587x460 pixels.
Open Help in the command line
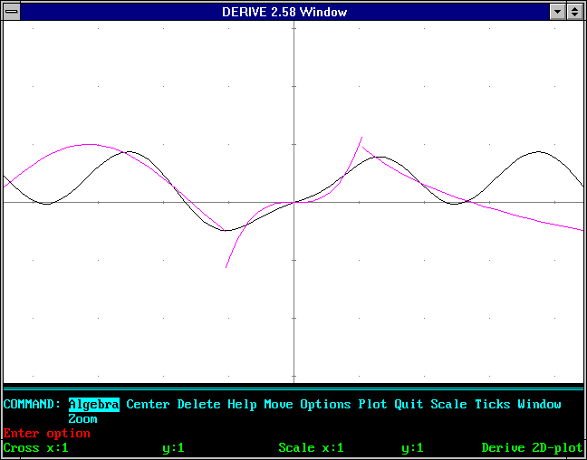click(242, 405)
